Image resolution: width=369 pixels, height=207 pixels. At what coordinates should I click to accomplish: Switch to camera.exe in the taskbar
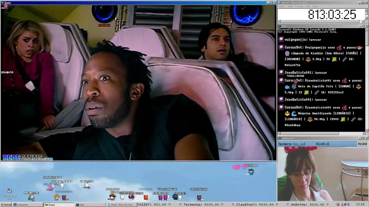(x=28, y=205)
